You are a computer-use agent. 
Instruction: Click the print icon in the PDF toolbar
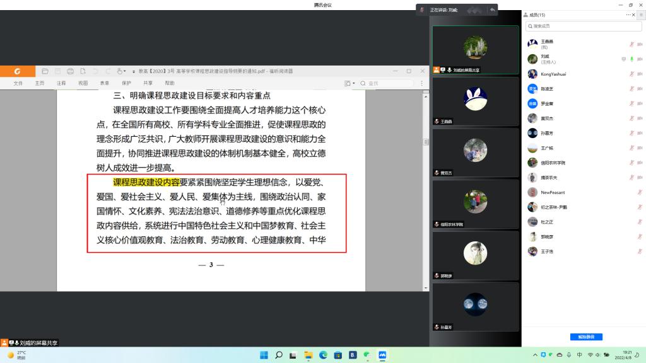70,71
